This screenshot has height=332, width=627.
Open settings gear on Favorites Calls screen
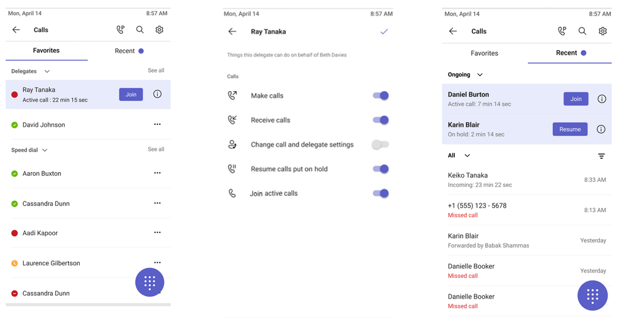tap(159, 29)
